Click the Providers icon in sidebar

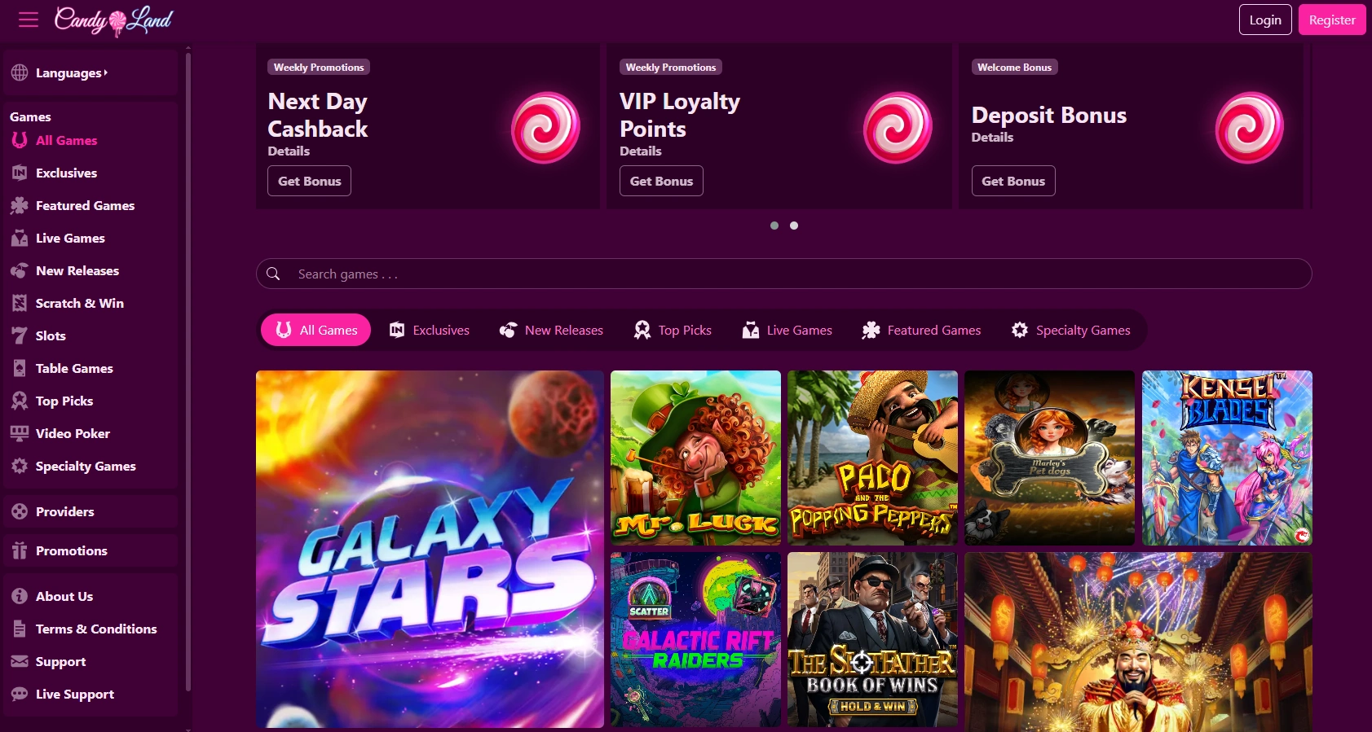pyautogui.click(x=20, y=511)
